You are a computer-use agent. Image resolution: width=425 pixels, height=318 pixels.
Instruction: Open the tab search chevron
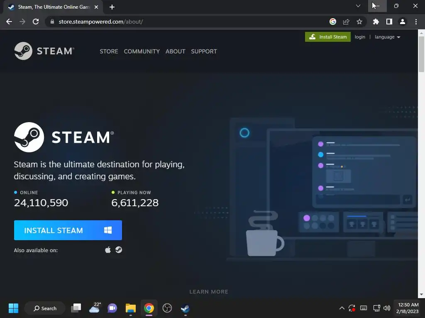point(358,6)
